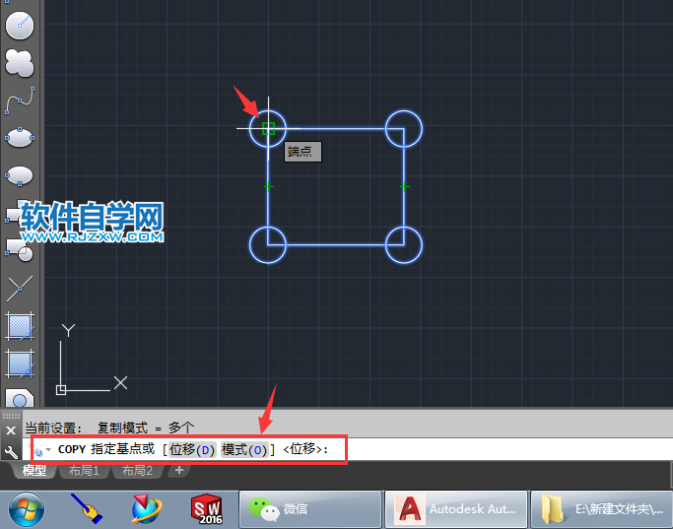Choose the 位移(D) displacement option
This screenshot has height=529, width=673.
click(192, 449)
